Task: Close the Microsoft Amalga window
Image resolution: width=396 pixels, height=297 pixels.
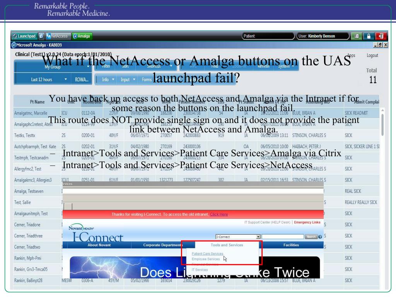Action: (386, 45)
